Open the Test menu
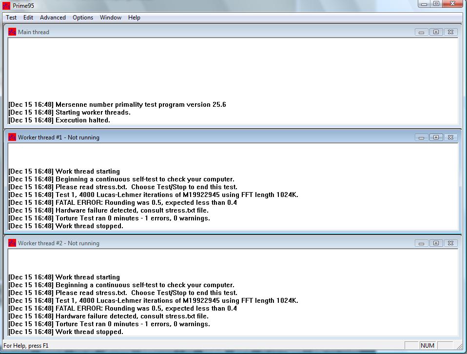 [11, 18]
